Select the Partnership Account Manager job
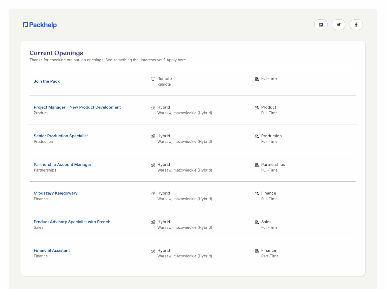 [62, 165]
